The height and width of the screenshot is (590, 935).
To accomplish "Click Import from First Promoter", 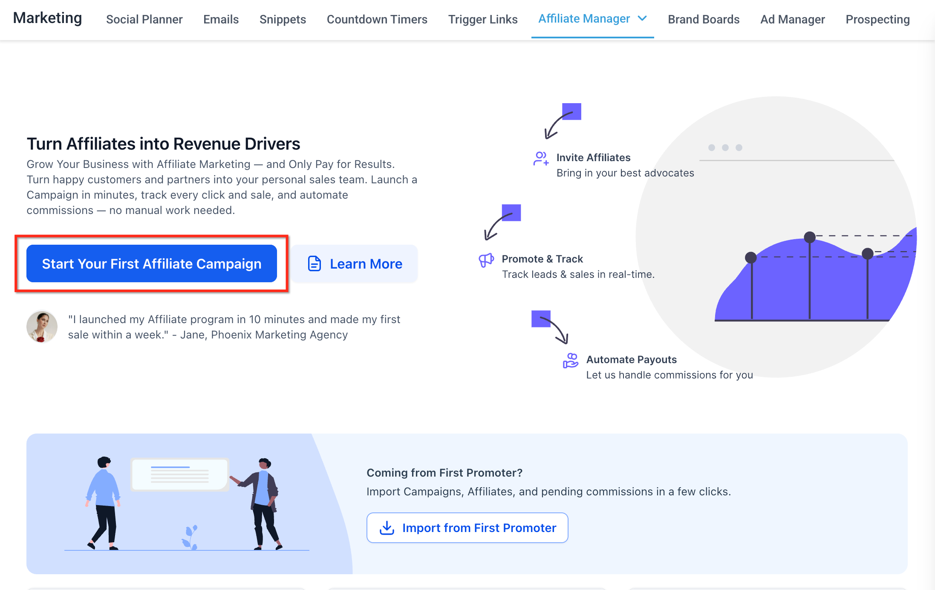I will (467, 528).
